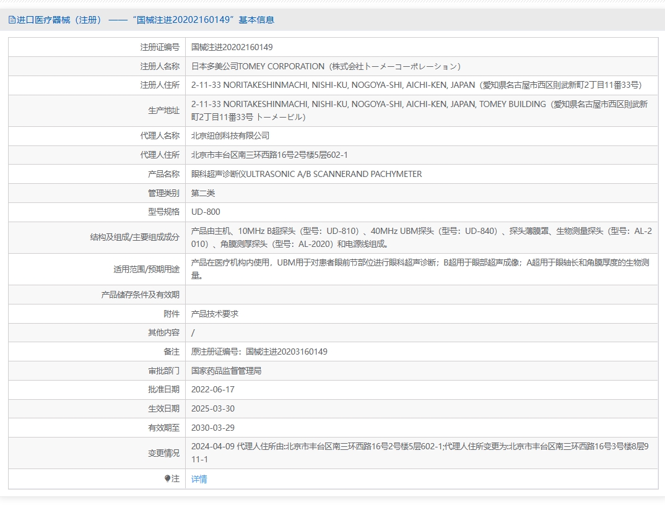The width and height of the screenshot is (665, 505).
Task: Select the structure composition text 产品由主机
Action: [x=421, y=238]
